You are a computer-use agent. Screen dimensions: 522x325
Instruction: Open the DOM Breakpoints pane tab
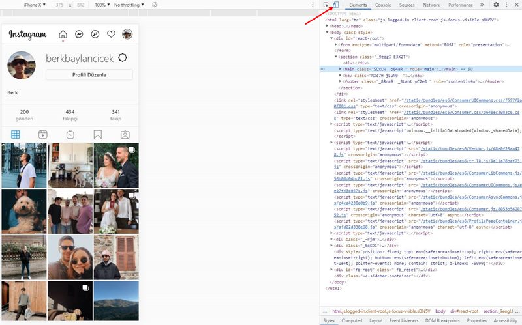click(442, 320)
